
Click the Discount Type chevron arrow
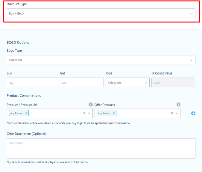(x=192, y=14)
